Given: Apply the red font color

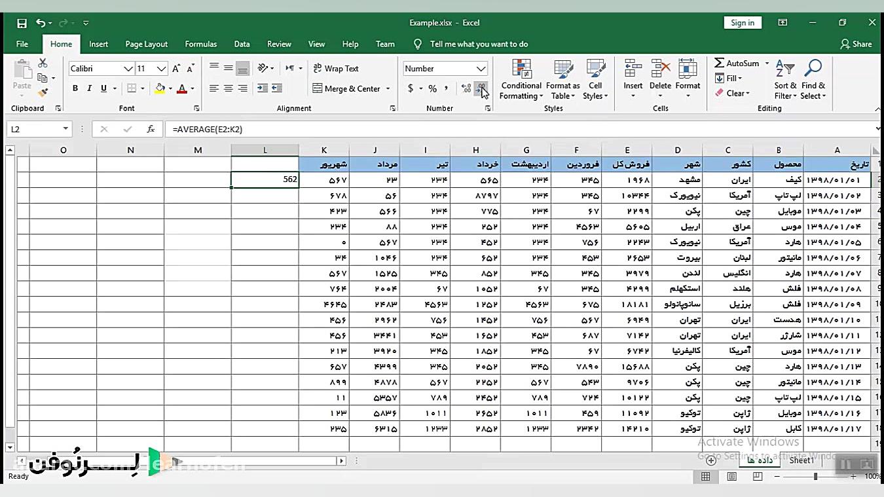Looking at the screenshot, I should [182, 88].
